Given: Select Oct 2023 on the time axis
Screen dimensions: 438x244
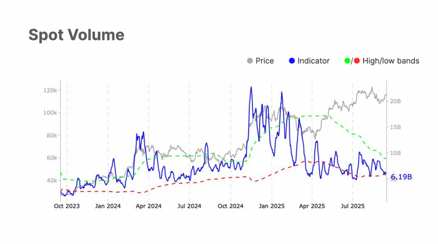Looking at the screenshot, I should (67, 206).
